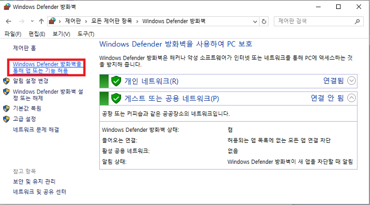
Task: Open Windows Defender 방화벽 설정 또는 해제
Action: tap(48, 95)
